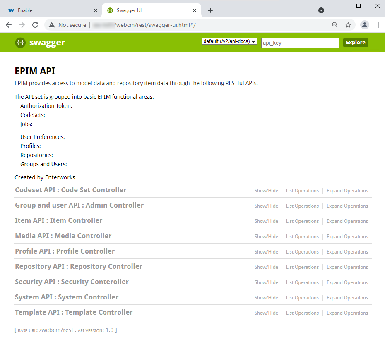Show/Hide the Code Set Controller section

coord(266,191)
